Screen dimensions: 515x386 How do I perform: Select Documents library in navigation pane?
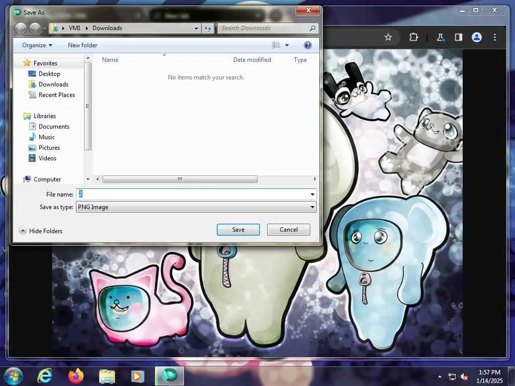[54, 126]
